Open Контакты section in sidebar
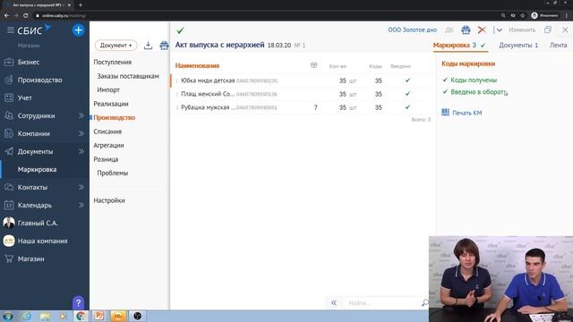 tap(32, 187)
